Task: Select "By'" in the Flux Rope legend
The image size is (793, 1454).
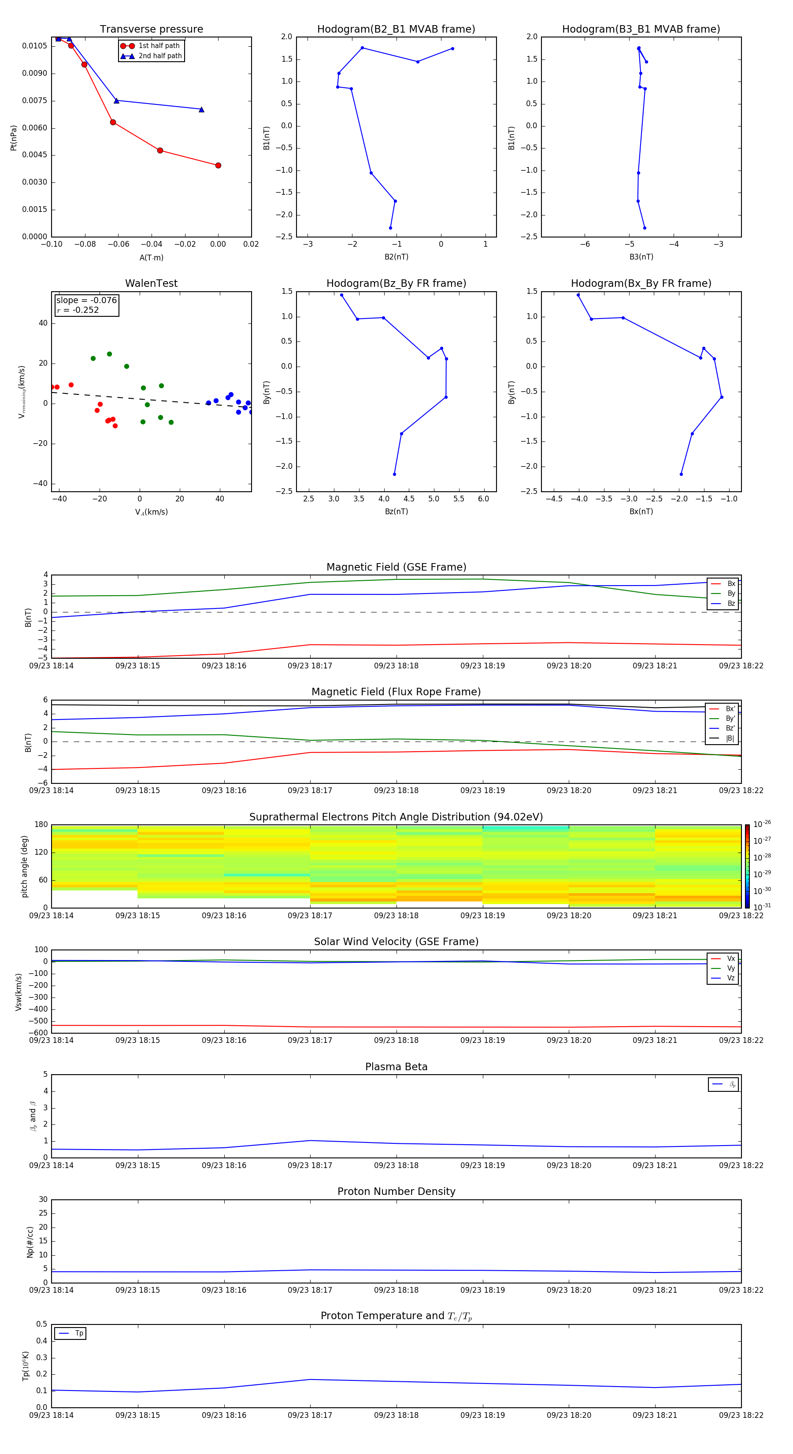Action: coord(723,719)
